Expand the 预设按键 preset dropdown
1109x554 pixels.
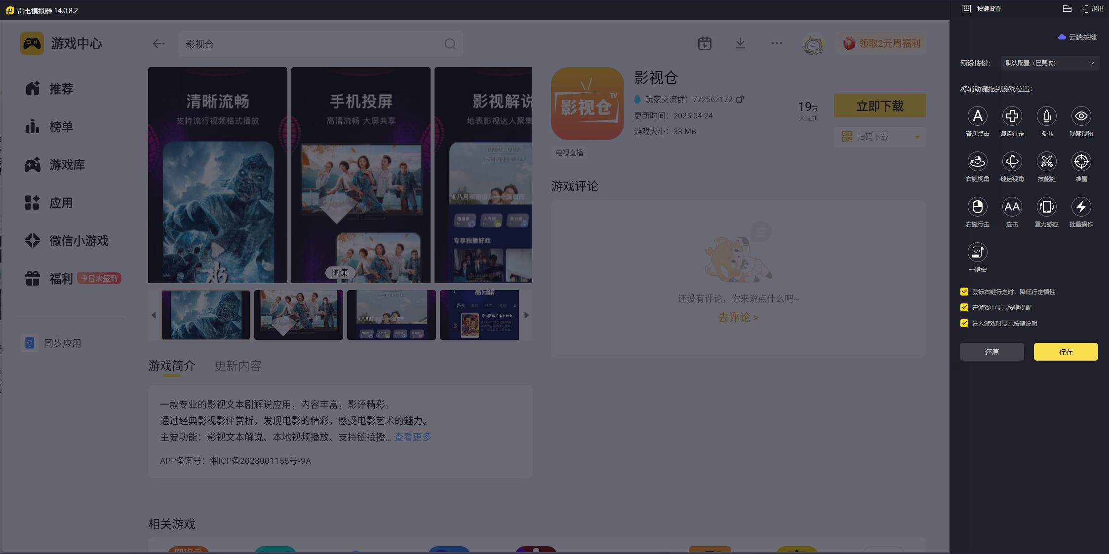(1050, 63)
